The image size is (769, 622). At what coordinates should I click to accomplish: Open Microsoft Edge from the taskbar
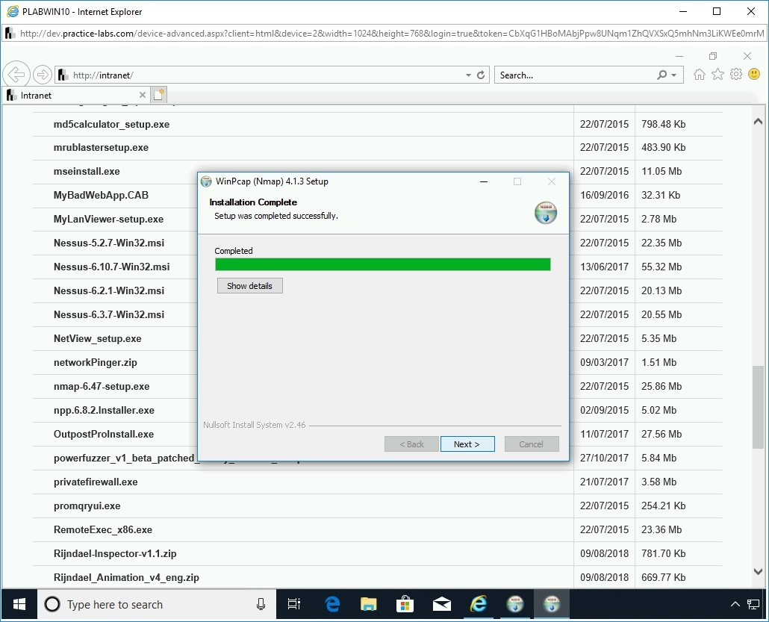coord(332,604)
